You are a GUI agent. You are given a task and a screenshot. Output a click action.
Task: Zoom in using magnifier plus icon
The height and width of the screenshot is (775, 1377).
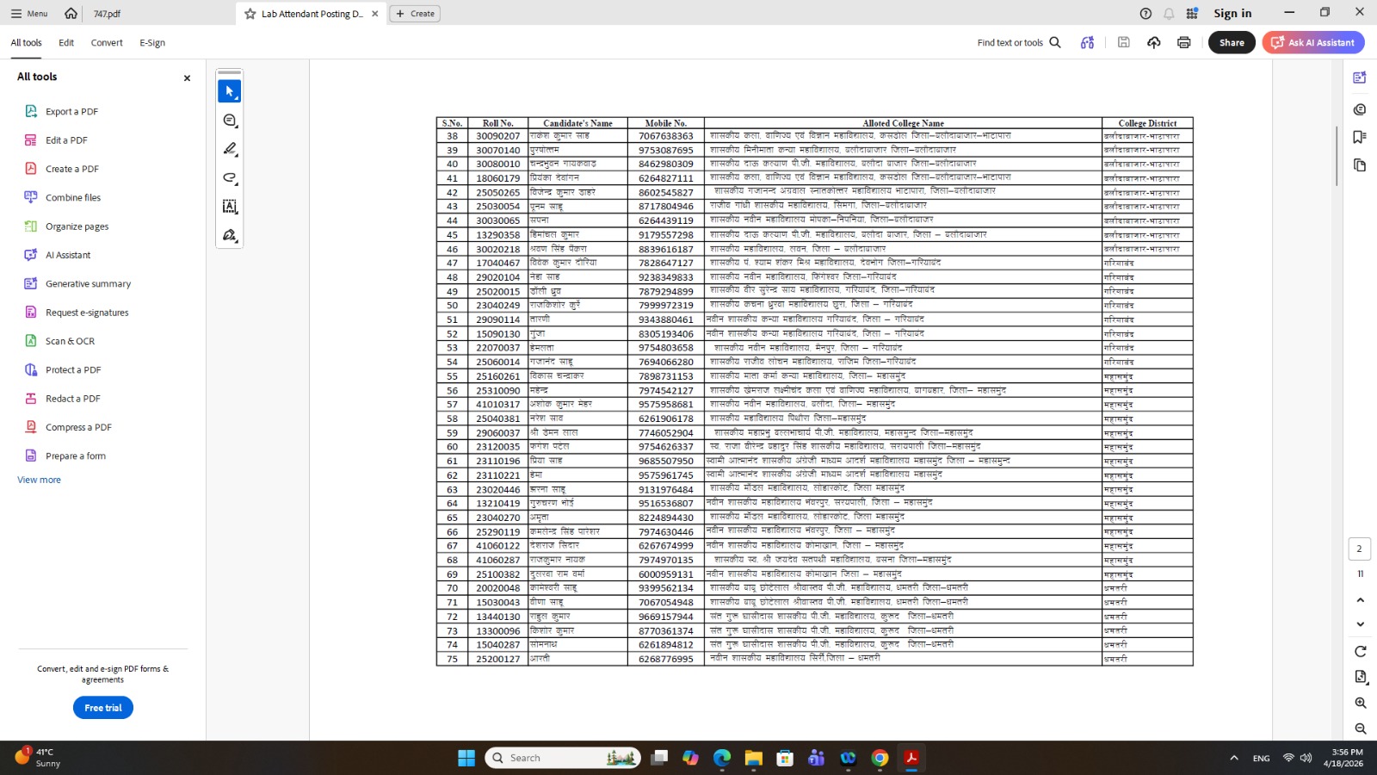(1361, 703)
